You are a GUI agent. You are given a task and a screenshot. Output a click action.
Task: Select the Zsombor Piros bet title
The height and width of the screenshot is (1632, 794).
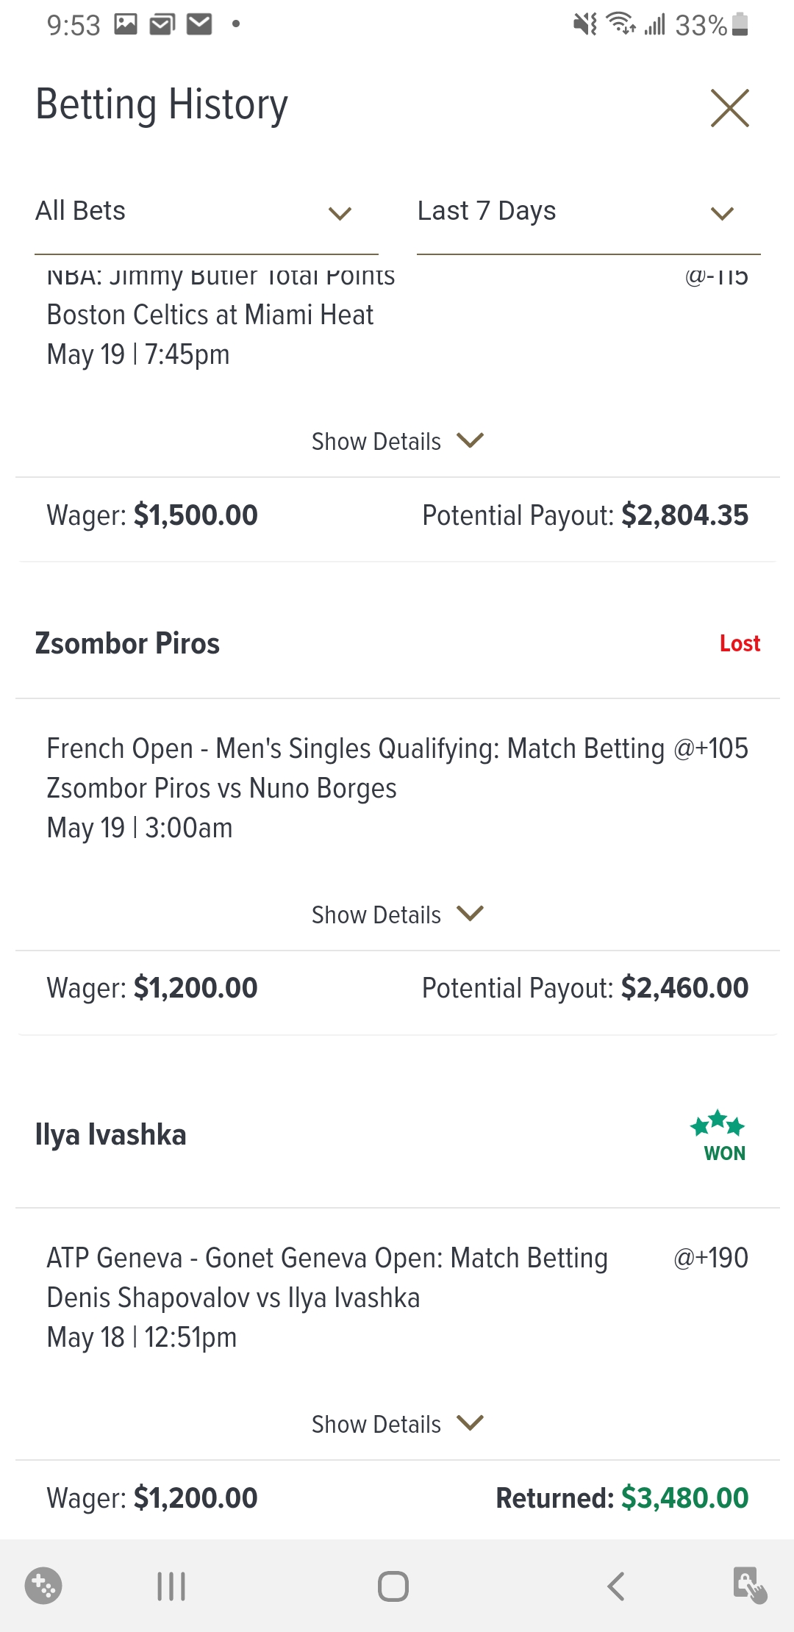127,643
